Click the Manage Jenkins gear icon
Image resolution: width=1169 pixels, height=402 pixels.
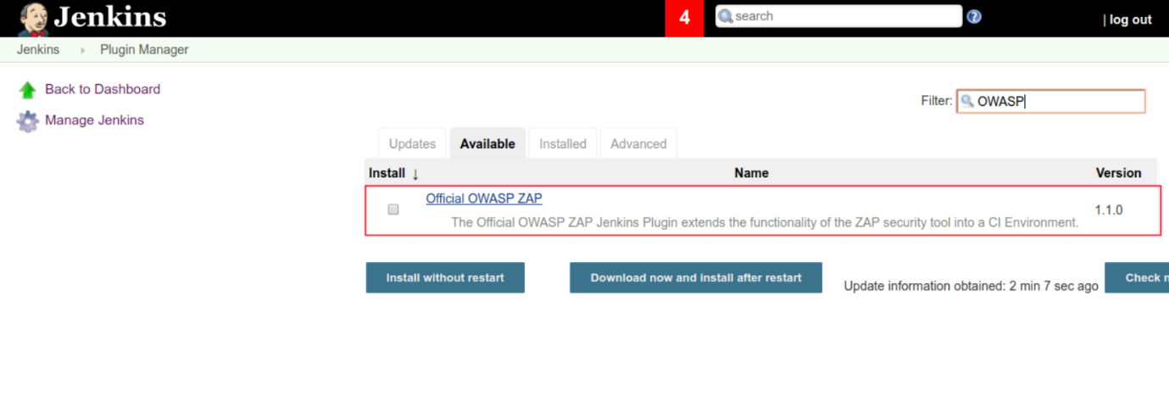(28, 121)
